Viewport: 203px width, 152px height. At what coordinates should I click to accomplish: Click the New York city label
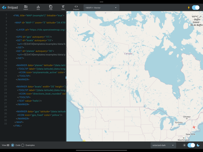pos(190,134)
